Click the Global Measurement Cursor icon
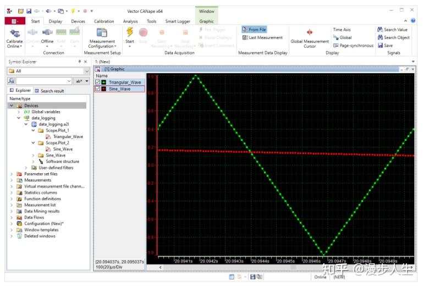 (310, 32)
